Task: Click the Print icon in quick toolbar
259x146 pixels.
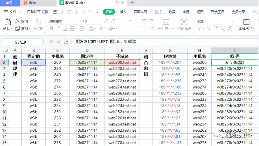Action: (69, 12)
